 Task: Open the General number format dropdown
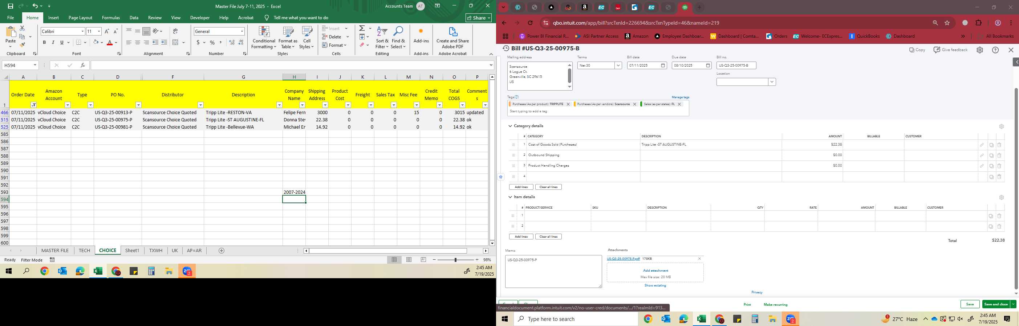[242, 31]
